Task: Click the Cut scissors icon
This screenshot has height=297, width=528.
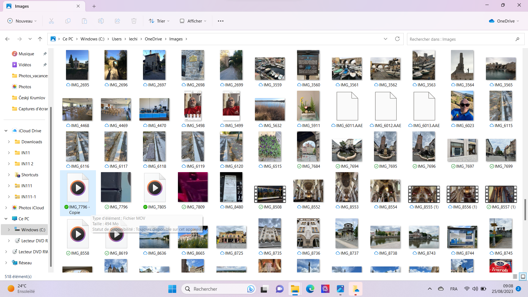Action: tap(51, 21)
